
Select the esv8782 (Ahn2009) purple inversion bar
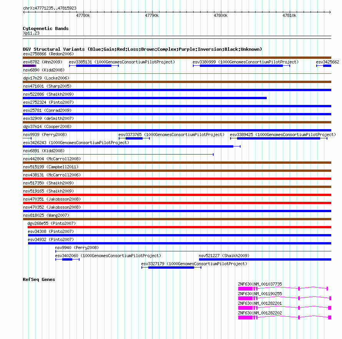[x=30, y=66]
